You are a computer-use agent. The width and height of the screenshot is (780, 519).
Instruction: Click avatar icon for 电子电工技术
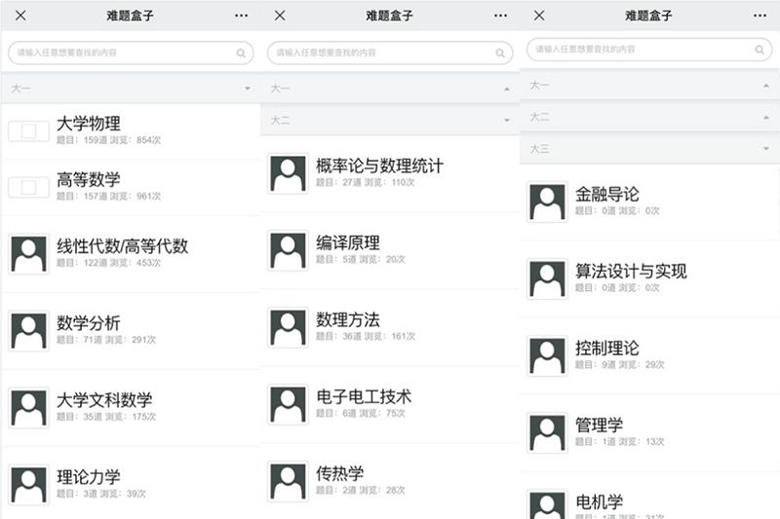click(x=288, y=404)
